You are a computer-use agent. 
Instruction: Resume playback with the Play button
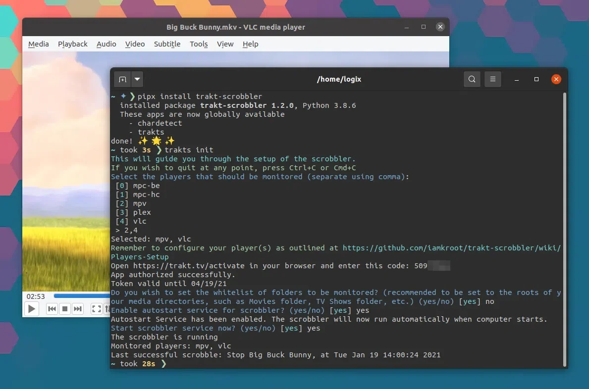[31, 308]
